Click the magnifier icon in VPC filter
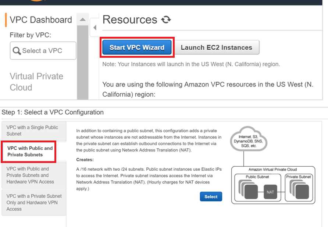328x227 pixels. click(17, 51)
